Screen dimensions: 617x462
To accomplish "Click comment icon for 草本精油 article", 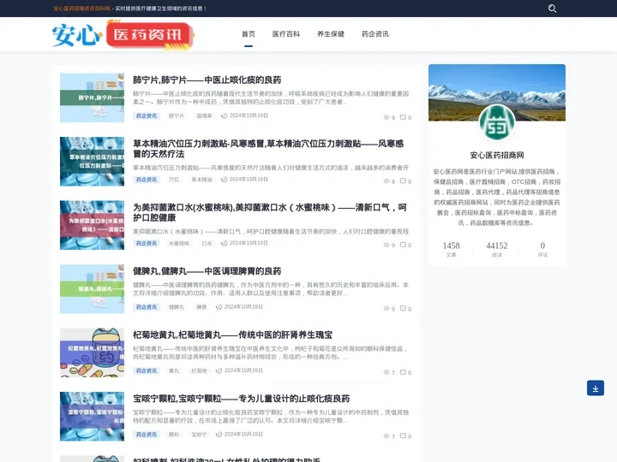I will tap(403, 181).
